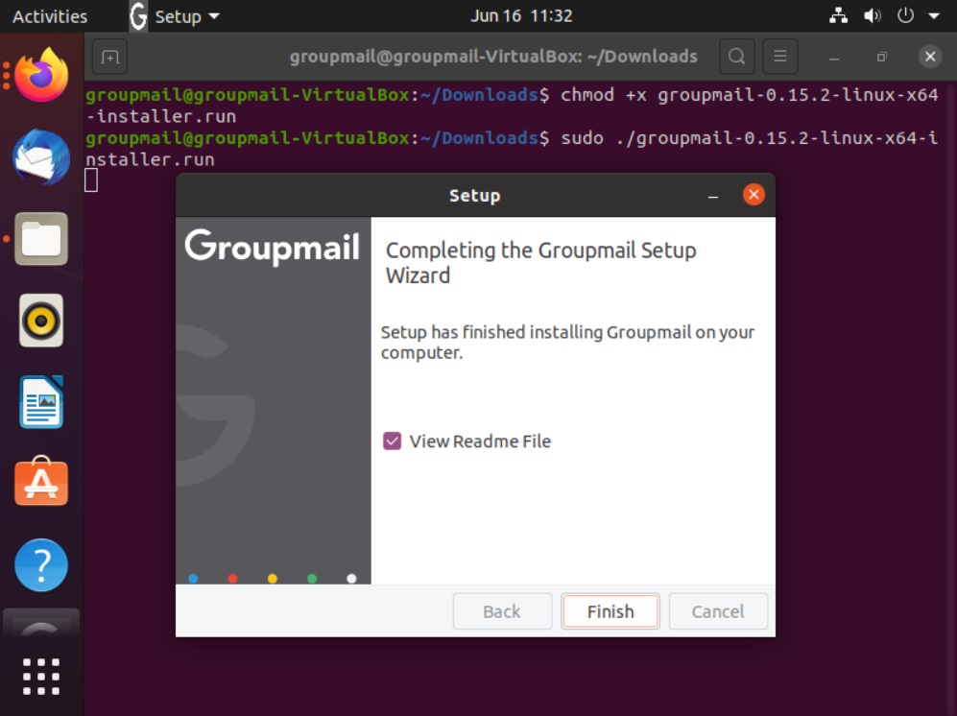Click the Cancel button in Setup
Screen dimensions: 957x716
coord(718,611)
